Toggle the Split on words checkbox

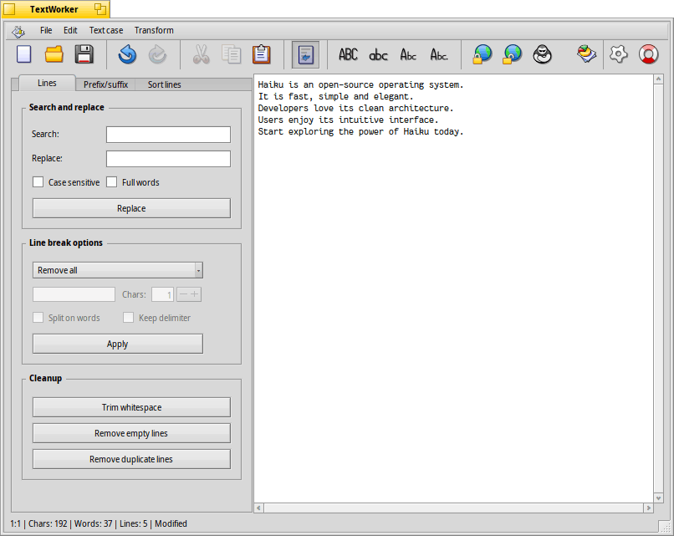38,318
